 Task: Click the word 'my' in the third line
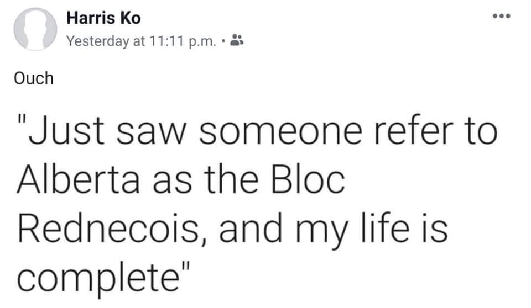(x=322, y=233)
